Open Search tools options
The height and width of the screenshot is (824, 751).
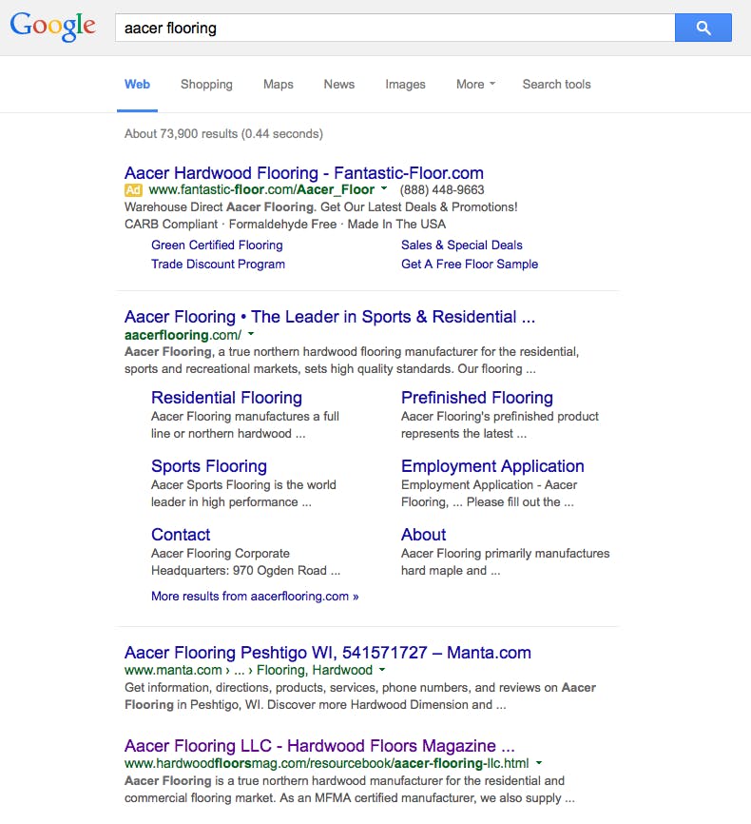557,84
